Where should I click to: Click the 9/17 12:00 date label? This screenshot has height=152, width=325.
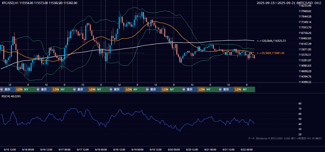tap(83, 150)
